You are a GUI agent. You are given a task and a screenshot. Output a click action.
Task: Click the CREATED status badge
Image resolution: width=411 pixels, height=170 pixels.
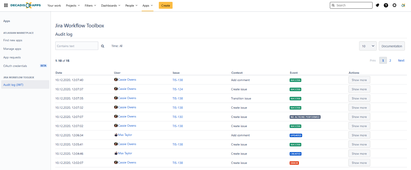[295, 154]
